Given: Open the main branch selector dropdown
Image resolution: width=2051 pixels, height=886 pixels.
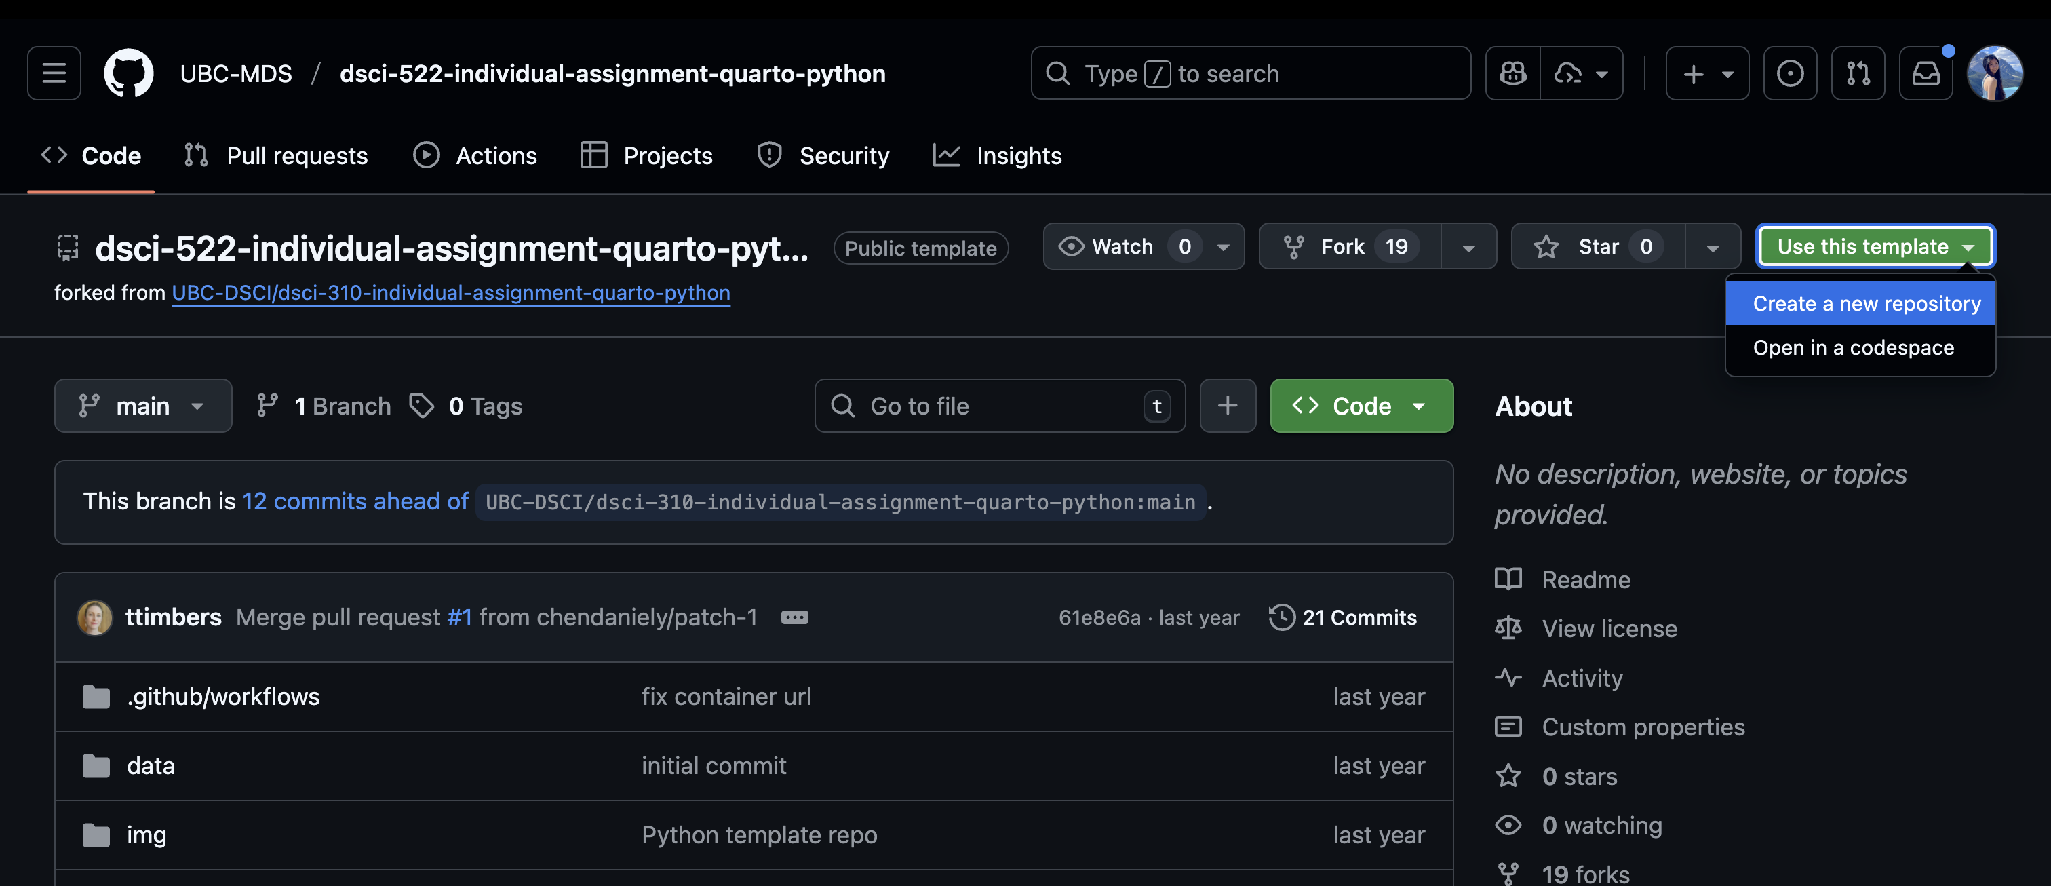Looking at the screenshot, I should (x=142, y=406).
